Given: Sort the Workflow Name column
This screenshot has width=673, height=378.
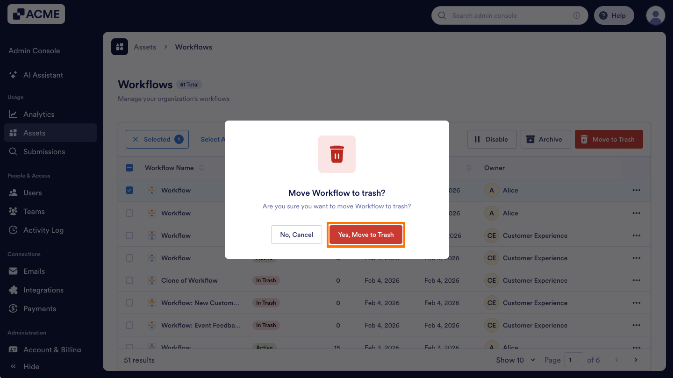Looking at the screenshot, I should click(201, 167).
